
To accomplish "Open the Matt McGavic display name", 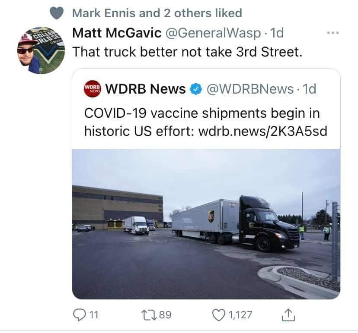I will (117, 33).
